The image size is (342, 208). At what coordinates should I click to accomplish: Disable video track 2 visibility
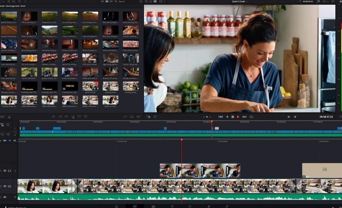pyautogui.click(x=9, y=171)
